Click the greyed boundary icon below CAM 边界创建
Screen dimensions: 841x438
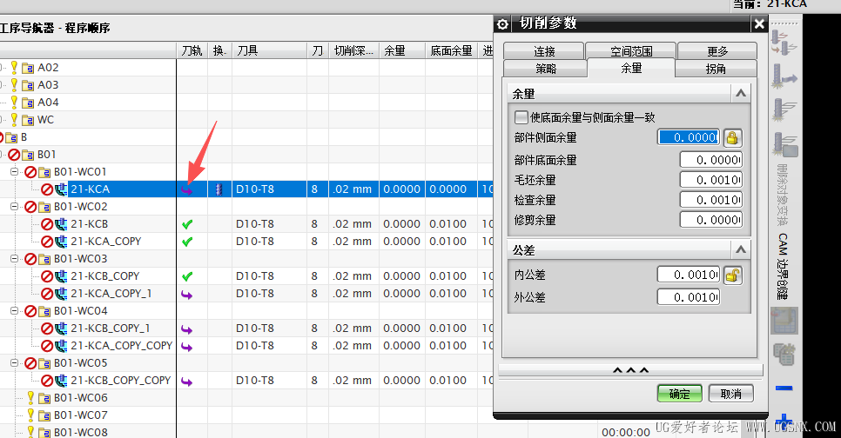coord(784,320)
